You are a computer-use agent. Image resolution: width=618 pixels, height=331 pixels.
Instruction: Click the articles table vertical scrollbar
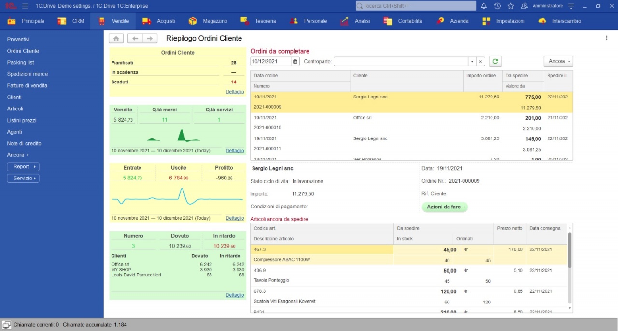[569, 251]
